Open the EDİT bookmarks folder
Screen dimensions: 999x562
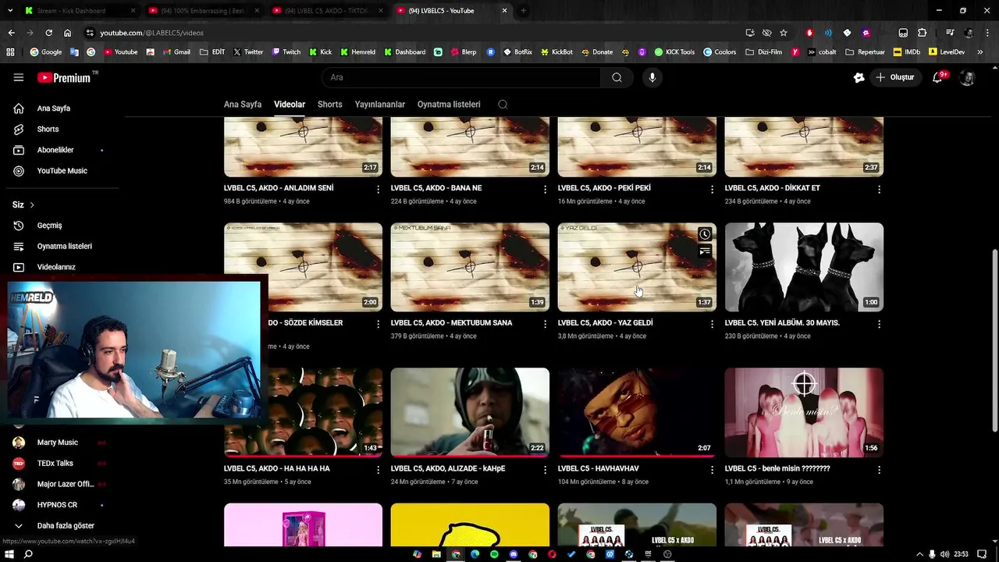click(212, 52)
